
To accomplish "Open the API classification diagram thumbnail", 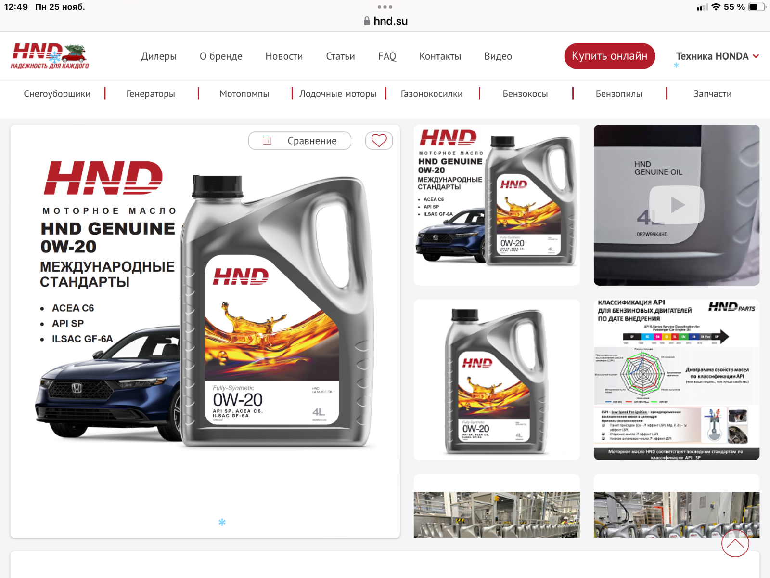I will point(677,380).
